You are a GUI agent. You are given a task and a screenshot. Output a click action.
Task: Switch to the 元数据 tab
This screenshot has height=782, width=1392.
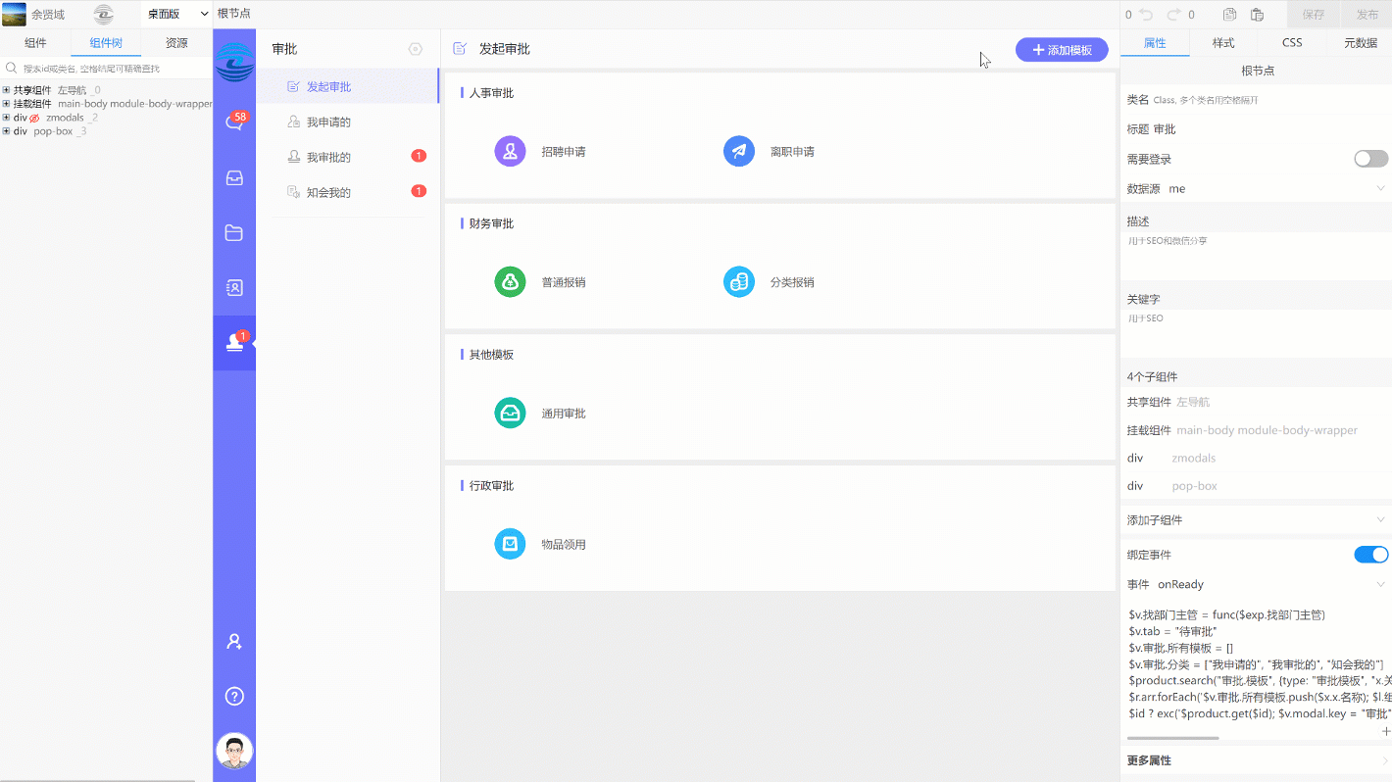[1361, 43]
